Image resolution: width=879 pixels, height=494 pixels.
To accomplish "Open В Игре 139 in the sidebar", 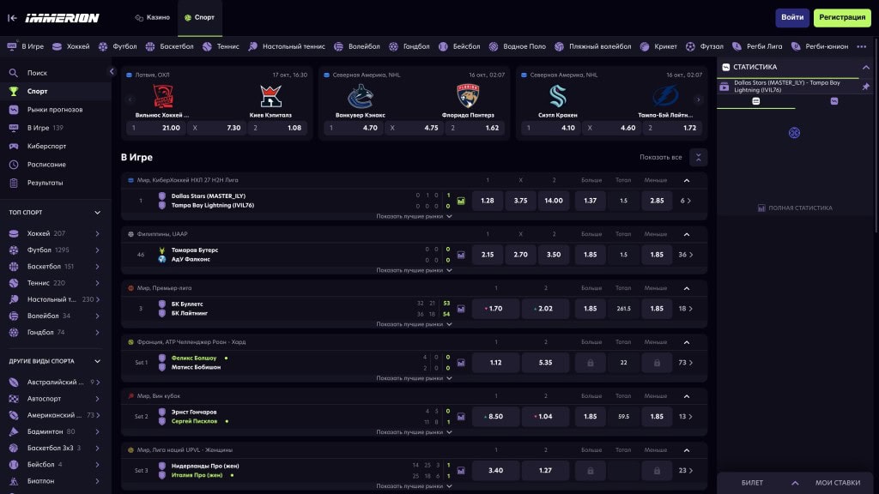I will click(55, 129).
